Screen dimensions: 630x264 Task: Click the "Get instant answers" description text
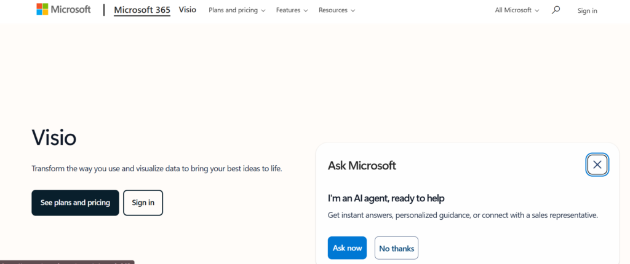click(463, 215)
